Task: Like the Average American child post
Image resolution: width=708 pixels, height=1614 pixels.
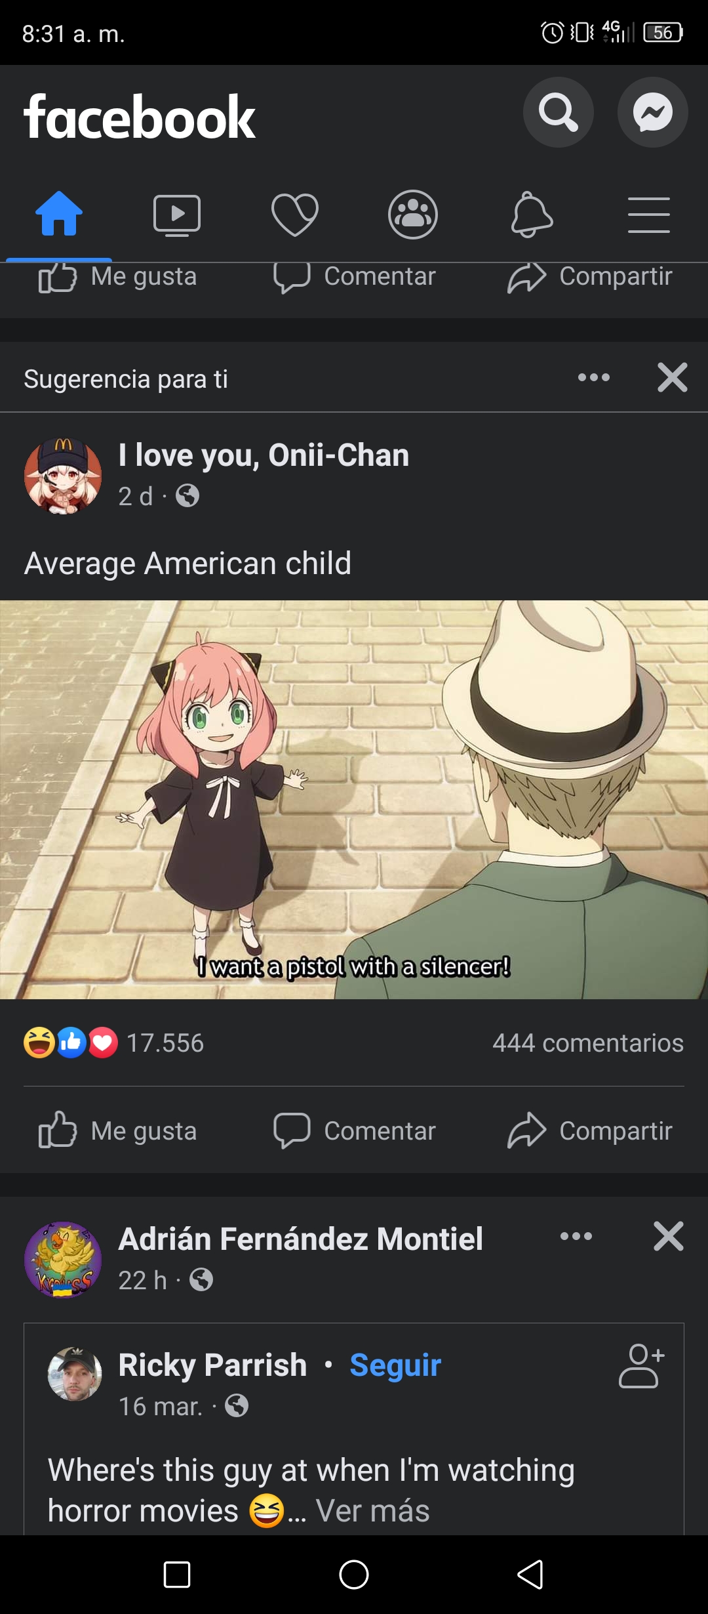Action: (118, 1130)
